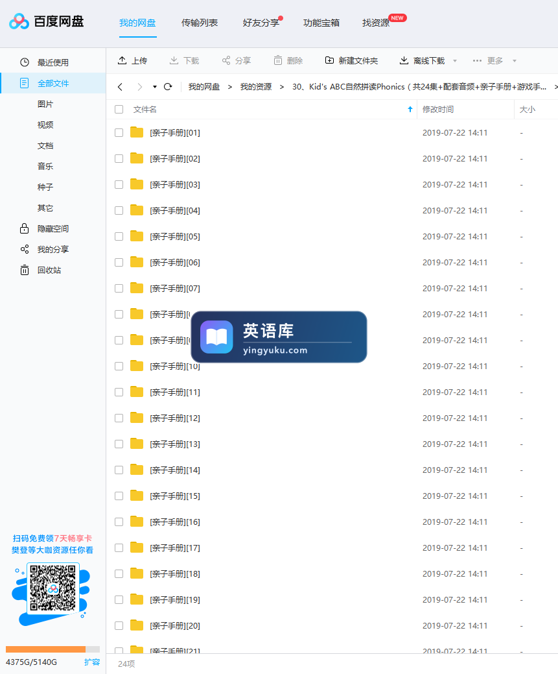This screenshot has width=558, height=674.
Task: Click the share icon in toolbar
Action: tap(226, 60)
